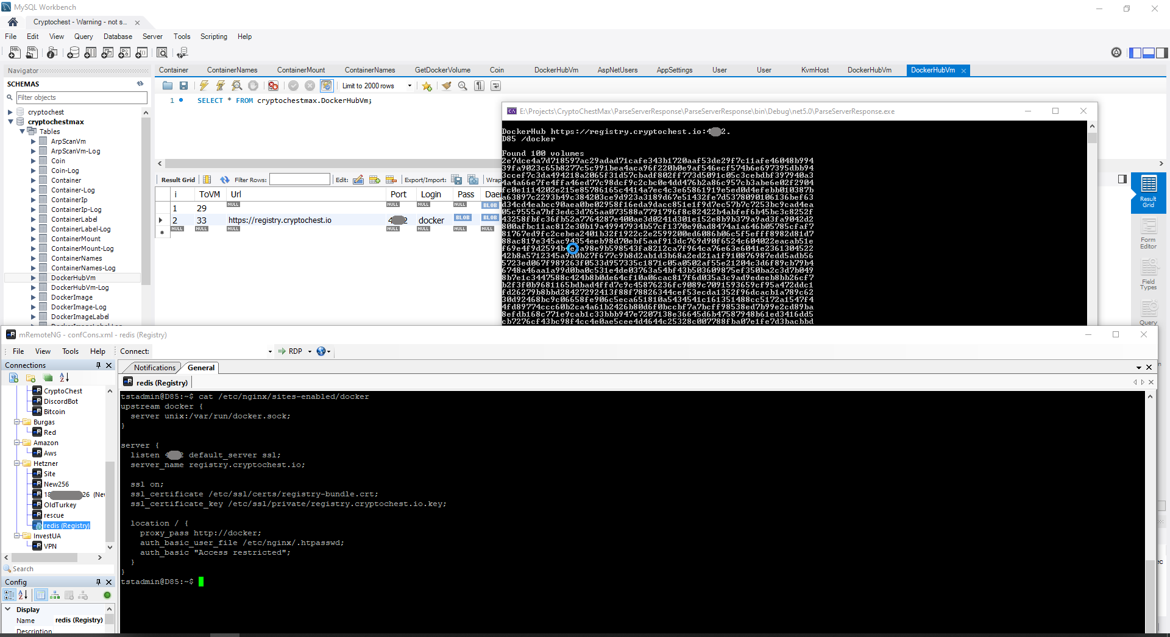Toggle word wrap in SQL editor
Screen dimensions: 1170x637
[x=495, y=86]
